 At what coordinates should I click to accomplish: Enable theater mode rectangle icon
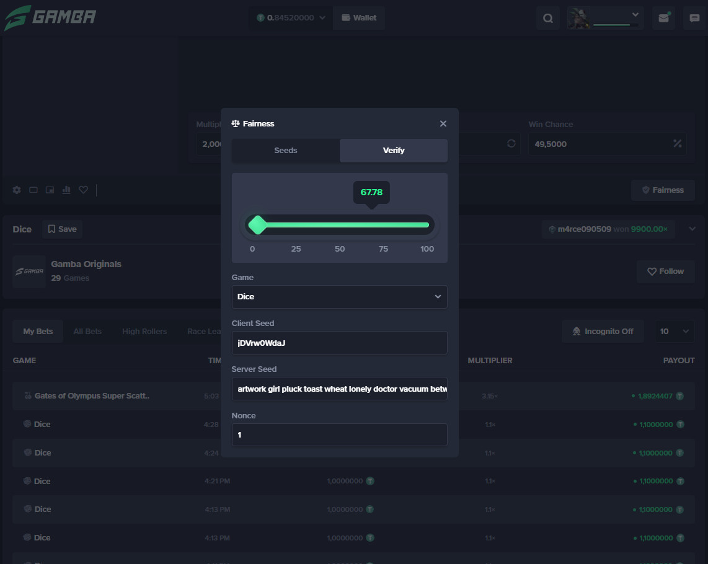coord(33,190)
